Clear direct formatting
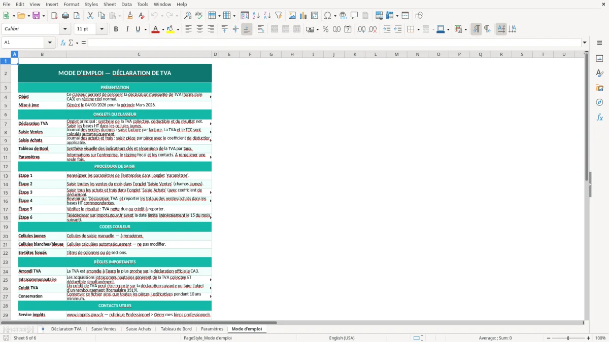 pyautogui.click(x=141, y=16)
